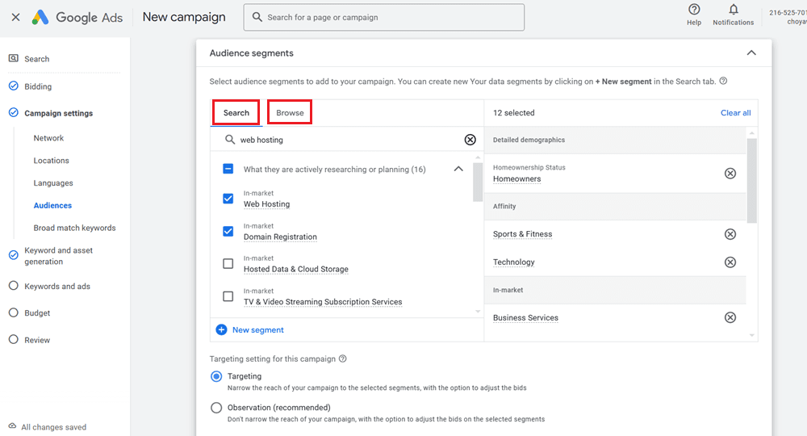Click the Help question mark icon

pos(694,10)
